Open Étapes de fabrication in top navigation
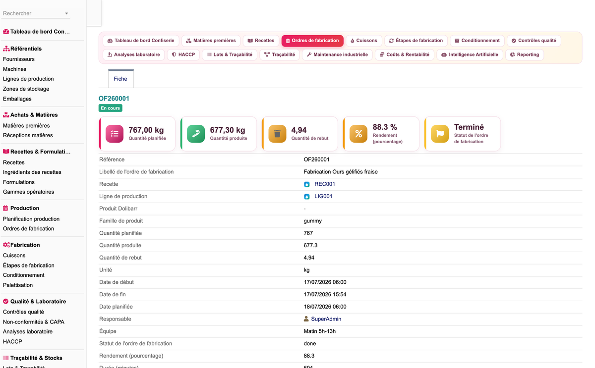Screen dimensions: 595x368 point(416,41)
